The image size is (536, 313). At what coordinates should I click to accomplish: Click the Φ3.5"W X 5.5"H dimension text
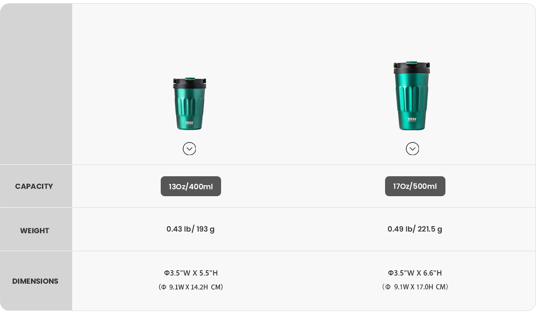pyautogui.click(x=191, y=273)
